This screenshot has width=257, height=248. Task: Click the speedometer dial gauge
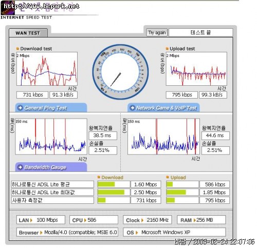[x=120, y=72]
